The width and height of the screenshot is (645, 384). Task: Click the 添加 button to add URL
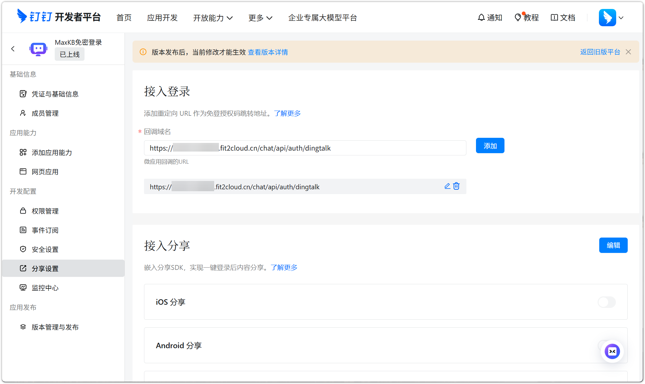click(x=490, y=145)
